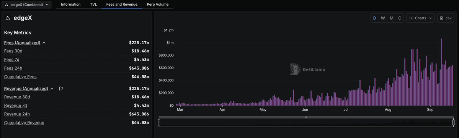Open the edgeX (Combined) protocol dropdown
The width and height of the screenshot is (459, 138).
27,5
